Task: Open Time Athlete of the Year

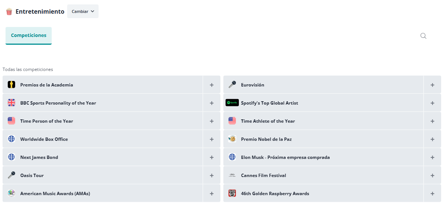Action: (323, 121)
